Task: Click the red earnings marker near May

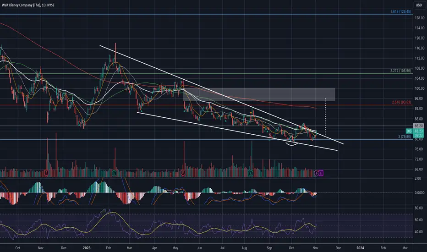Action: [x=183, y=173]
